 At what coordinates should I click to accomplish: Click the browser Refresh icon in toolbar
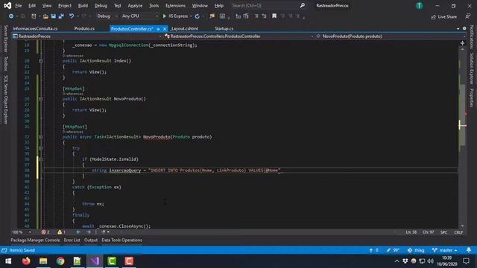[197, 16]
